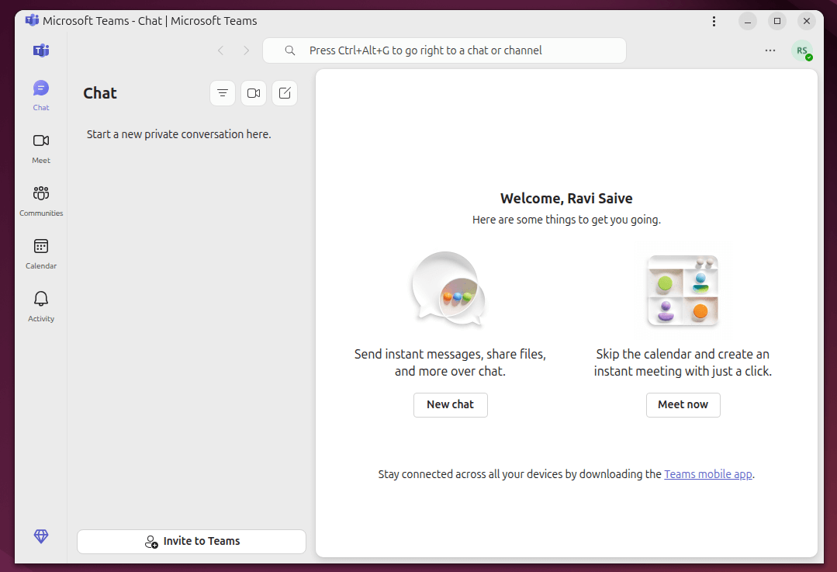Image resolution: width=837 pixels, height=572 pixels.
Task: Open Premium features via the diamond icon
Action: coord(40,536)
